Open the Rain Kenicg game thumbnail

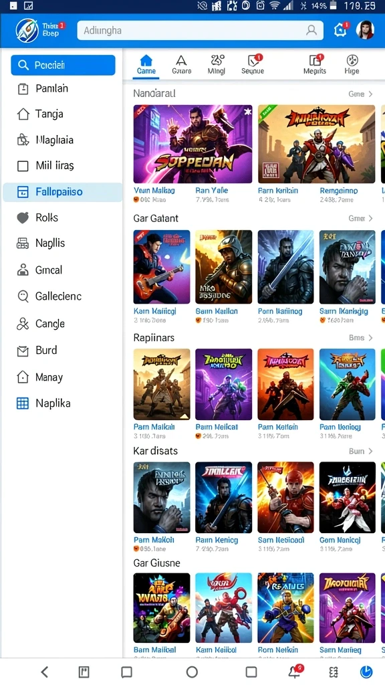pyautogui.click(x=223, y=498)
